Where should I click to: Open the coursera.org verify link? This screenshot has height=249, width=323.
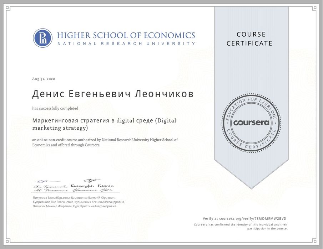[x=244, y=219]
